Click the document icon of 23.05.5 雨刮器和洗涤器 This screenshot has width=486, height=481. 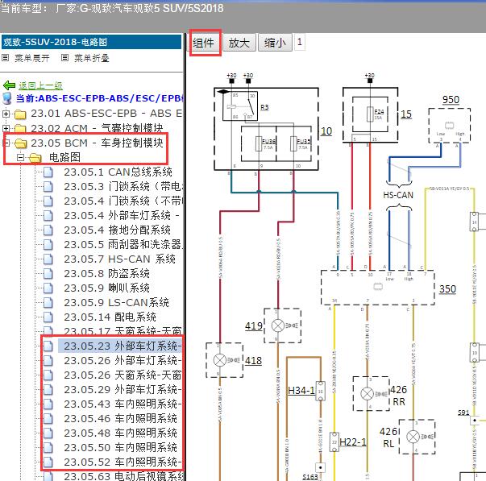pos(48,245)
